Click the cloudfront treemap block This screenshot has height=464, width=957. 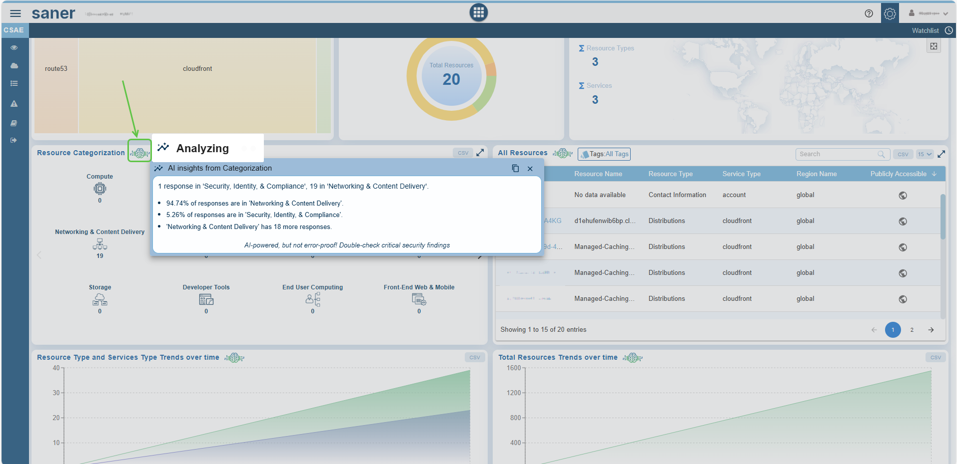click(x=197, y=85)
